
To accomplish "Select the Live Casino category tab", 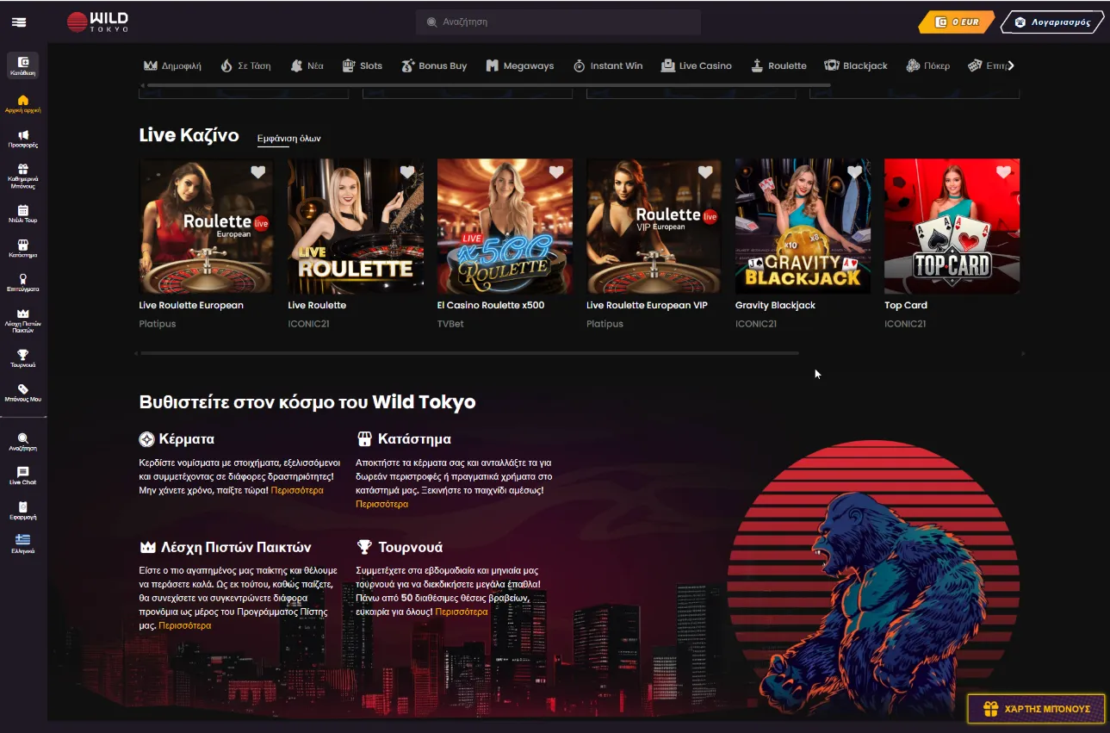I will click(696, 65).
